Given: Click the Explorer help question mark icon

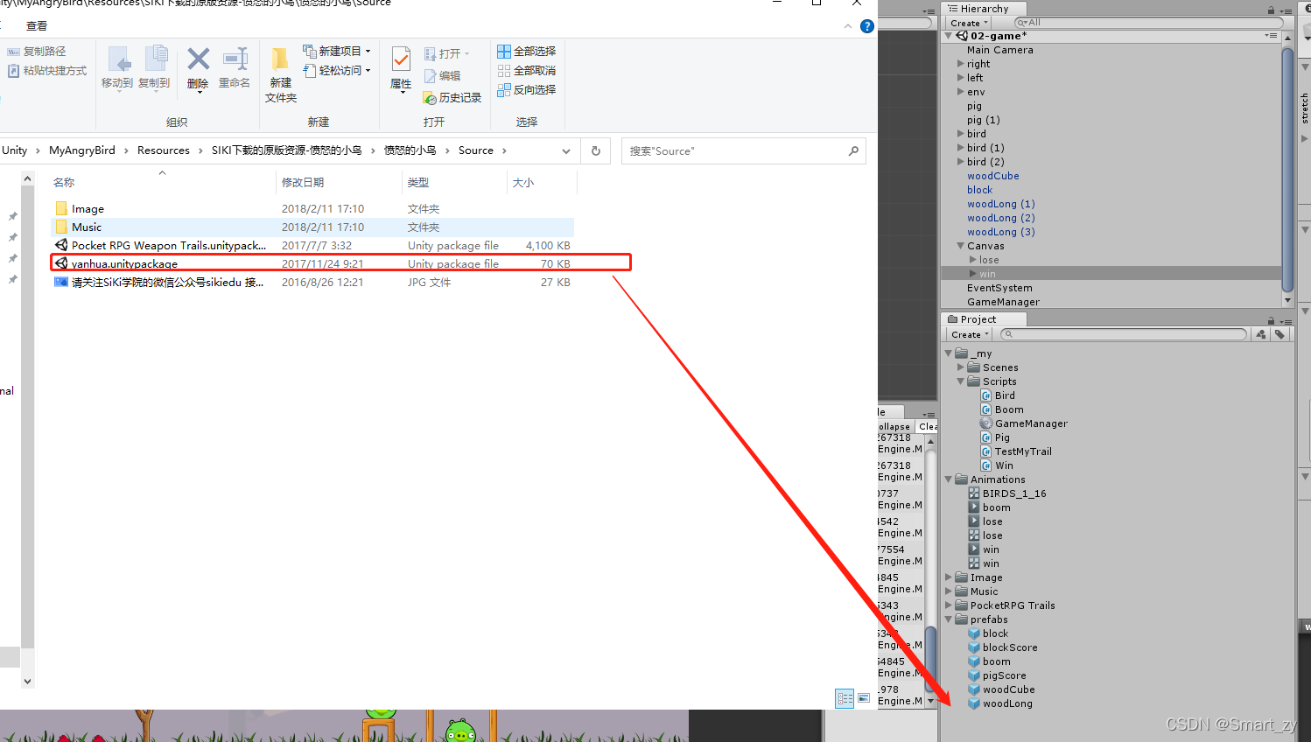Looking at the screenshot, I should tap(867, 26).
